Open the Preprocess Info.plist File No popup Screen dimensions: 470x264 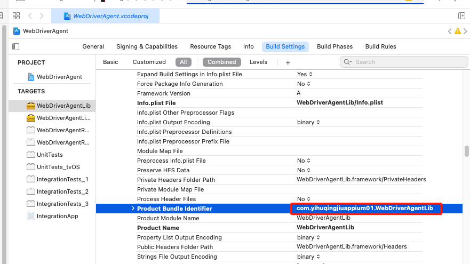(304, 161)
